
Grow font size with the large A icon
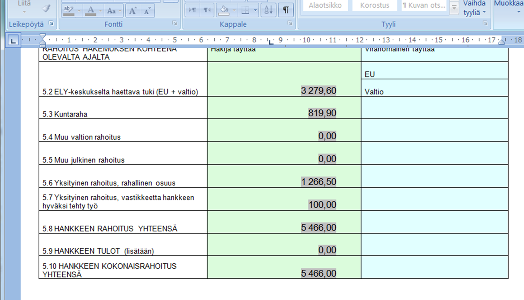pyautogui.click(x=133, y=11)
